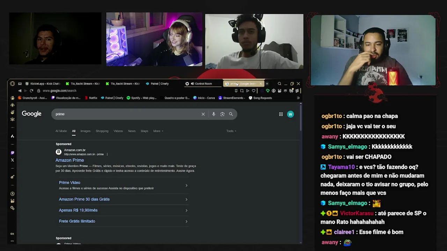Open X (Twitter) from the browser sidebar
Image resolution: width=447 pixels, height=251 pixels.
click(x=13, y=160)
